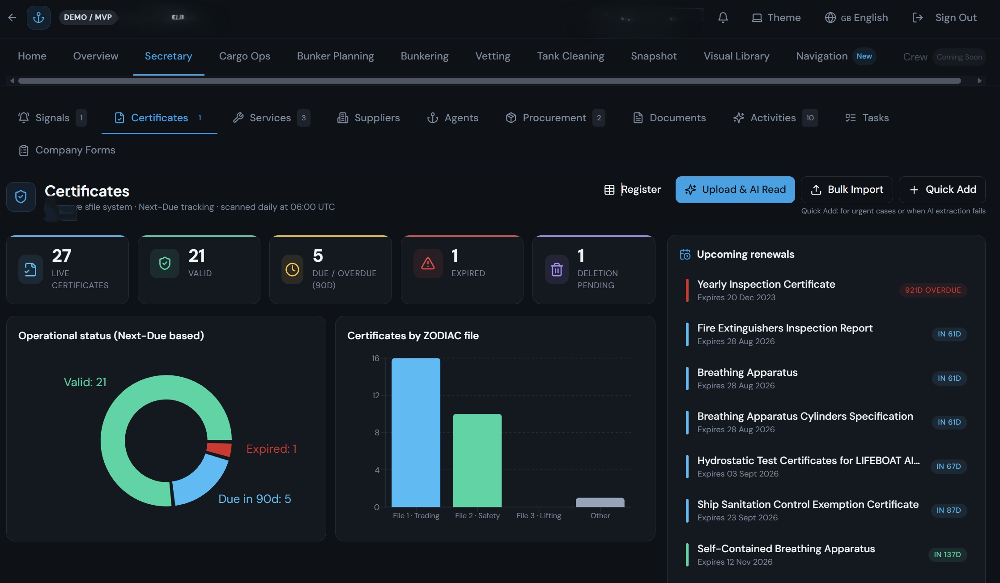1000x583 pixels.
Task: Click the valid shield check icon
Action: click(x=165, y=264)
